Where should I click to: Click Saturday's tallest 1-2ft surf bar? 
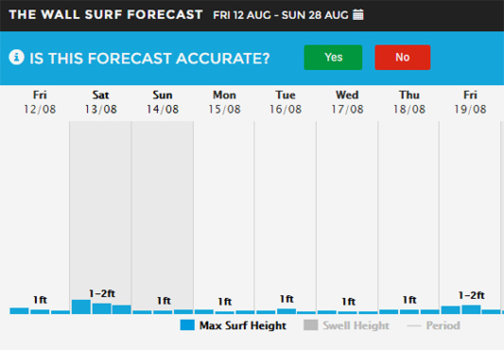(81, 306)
